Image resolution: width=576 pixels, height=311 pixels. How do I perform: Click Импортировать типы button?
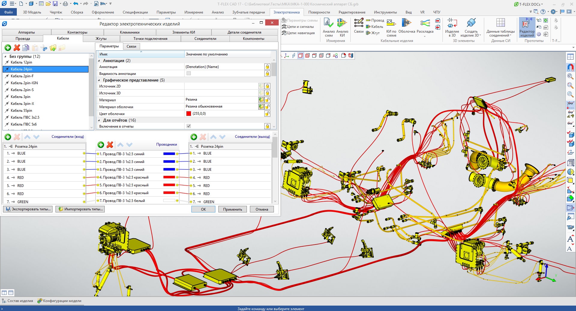(80, 209)
